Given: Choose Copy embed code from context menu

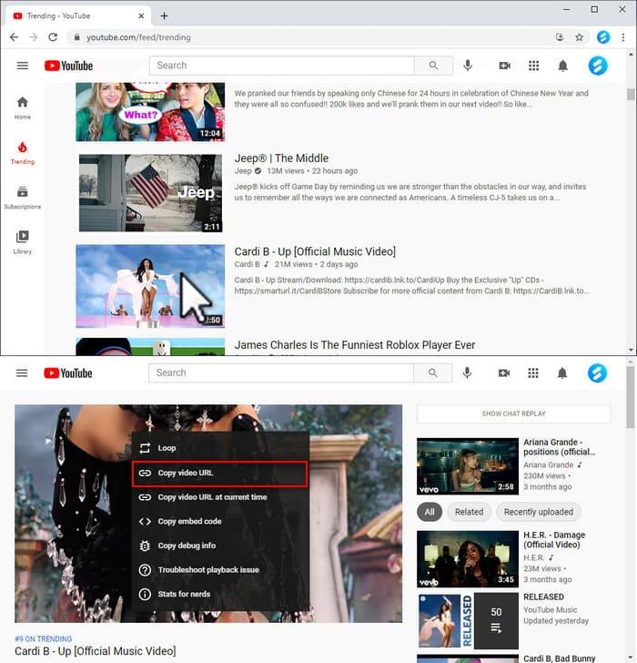Looking at the screenshot, I should [x=189, y=522].
